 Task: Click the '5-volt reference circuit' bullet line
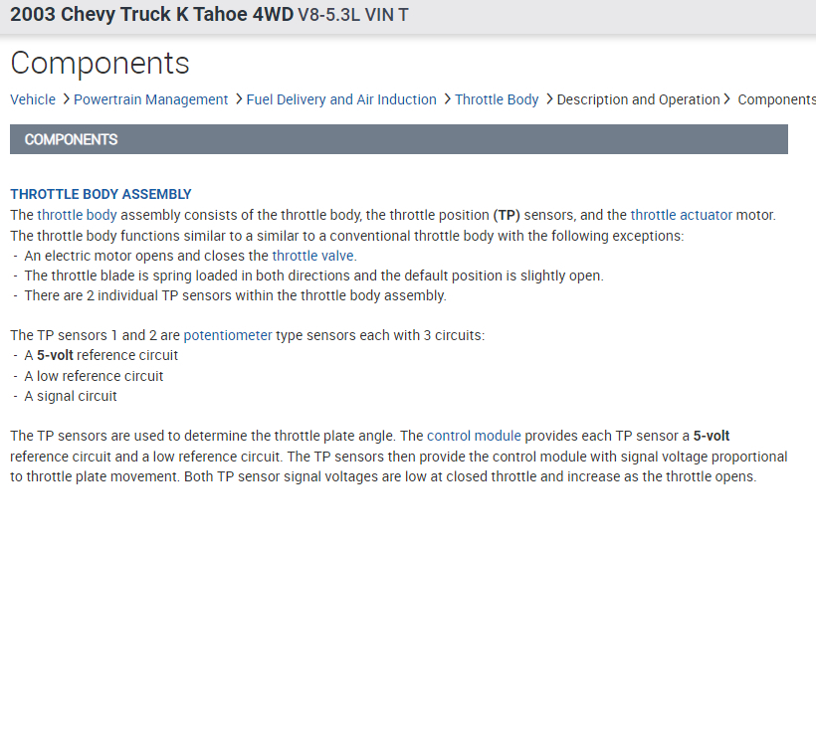click(x=101, y=355)
